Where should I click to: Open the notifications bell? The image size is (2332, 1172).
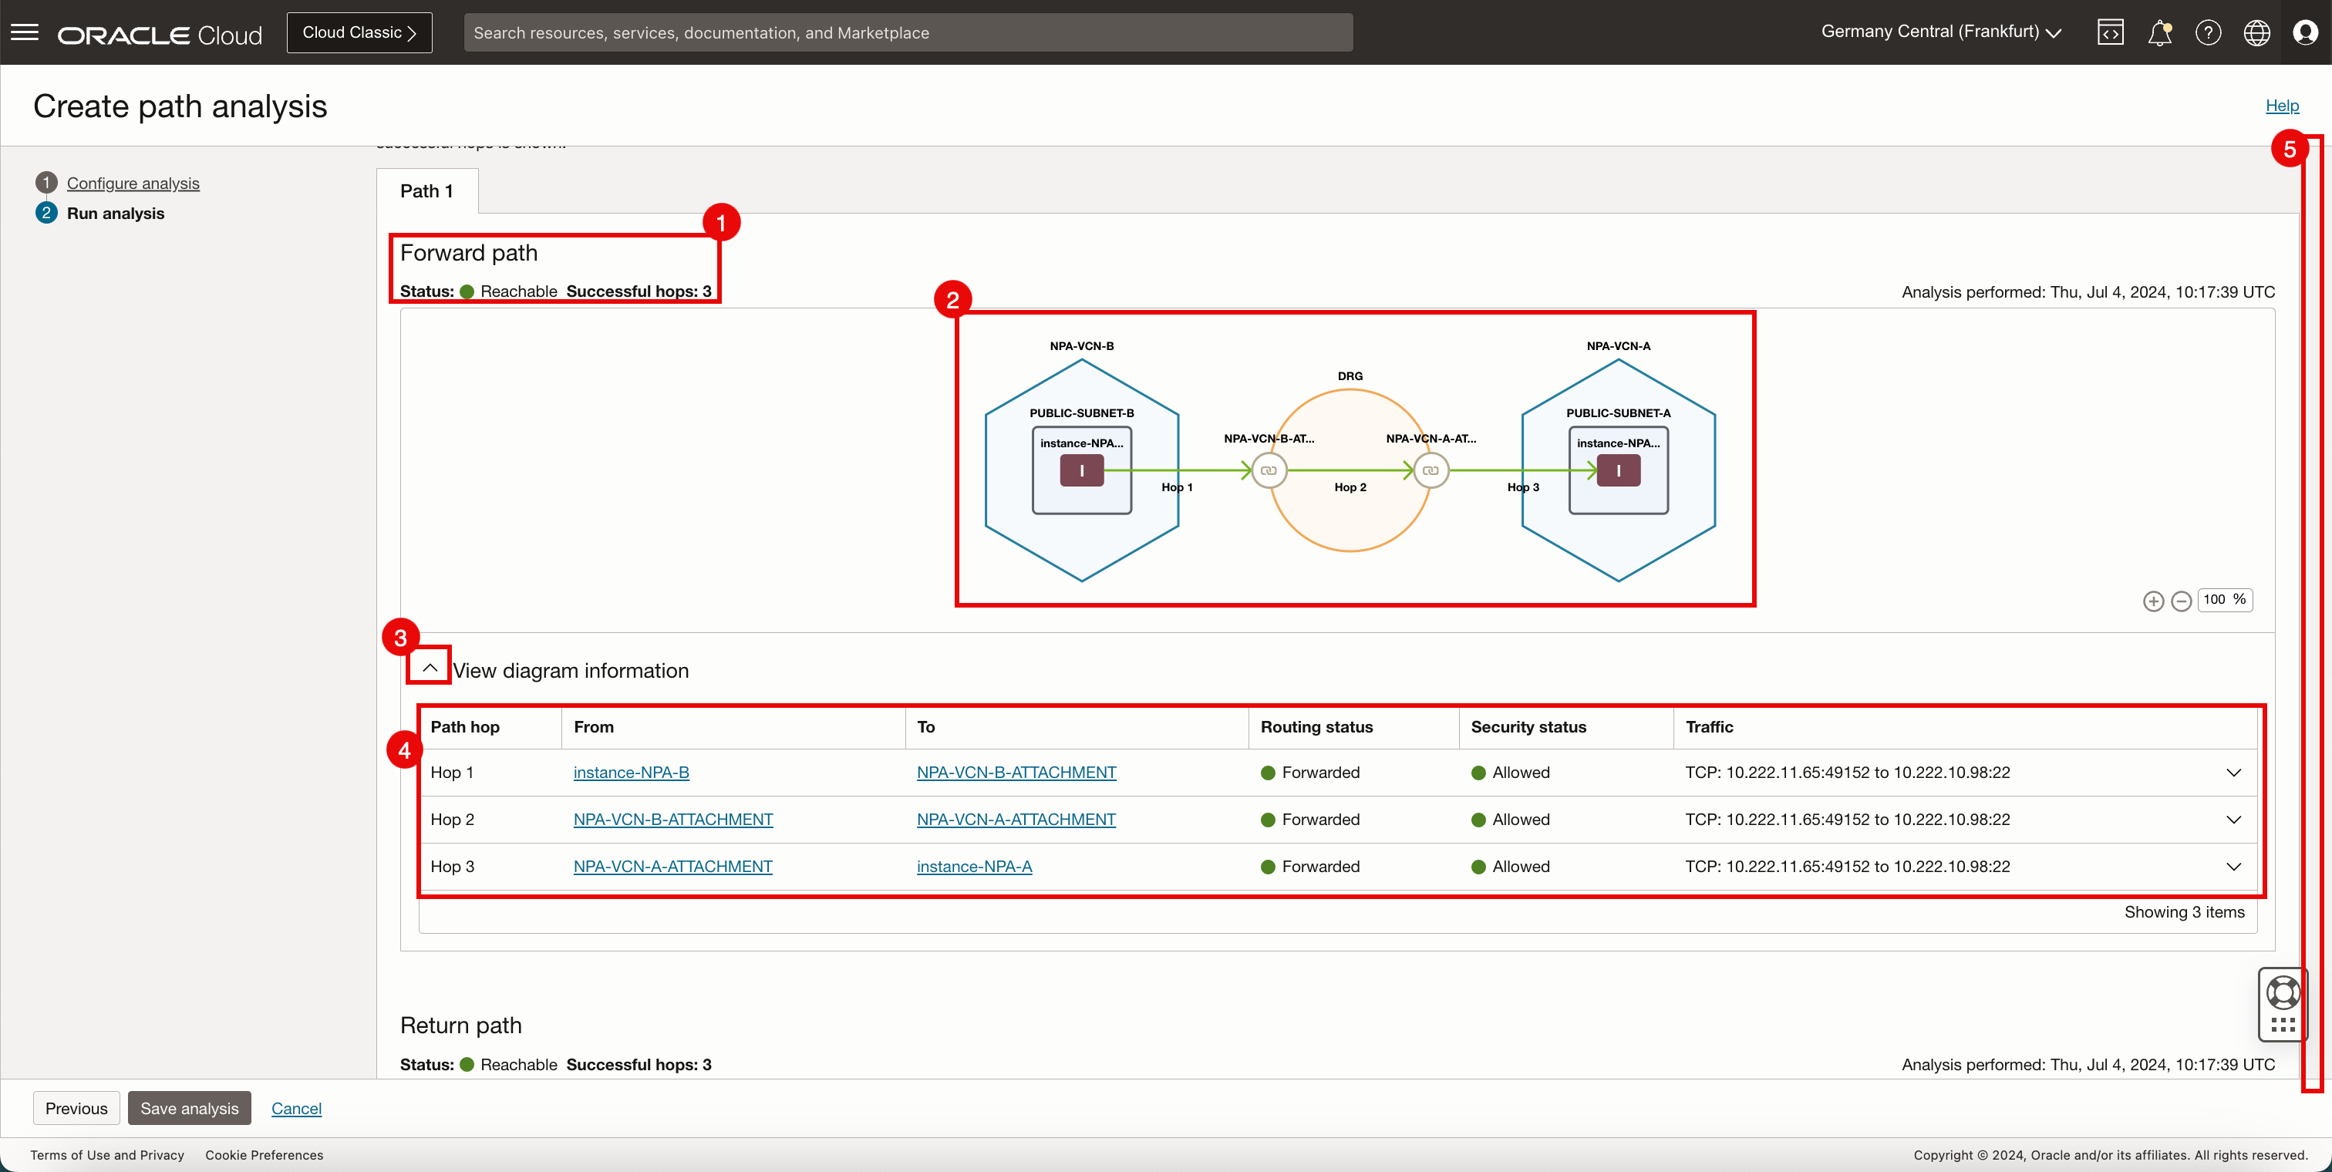point(2159,32)
